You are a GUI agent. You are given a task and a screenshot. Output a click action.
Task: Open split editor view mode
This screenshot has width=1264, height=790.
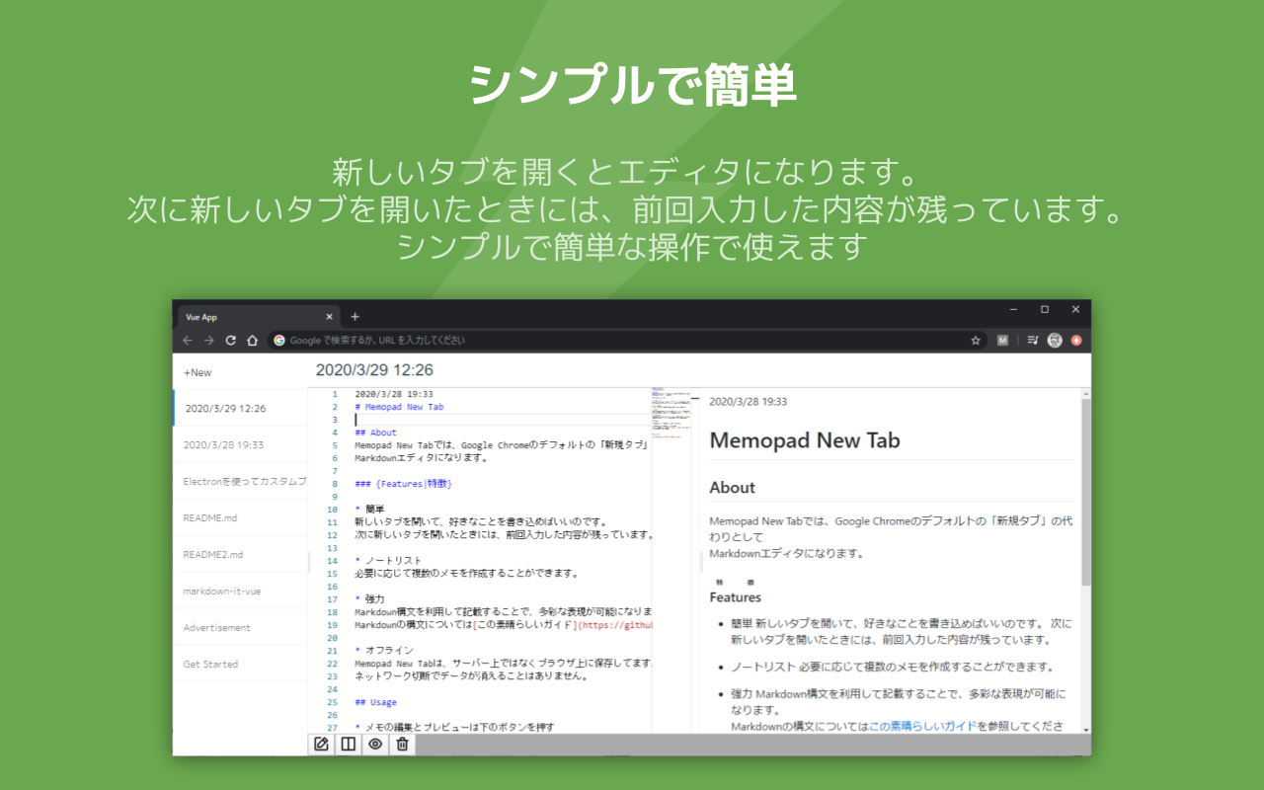pos(348,745)
